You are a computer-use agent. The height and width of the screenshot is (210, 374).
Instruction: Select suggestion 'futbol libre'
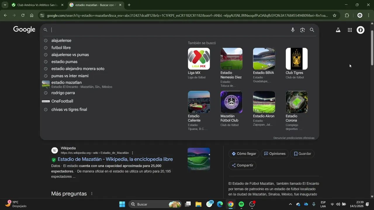coord(61,48)
